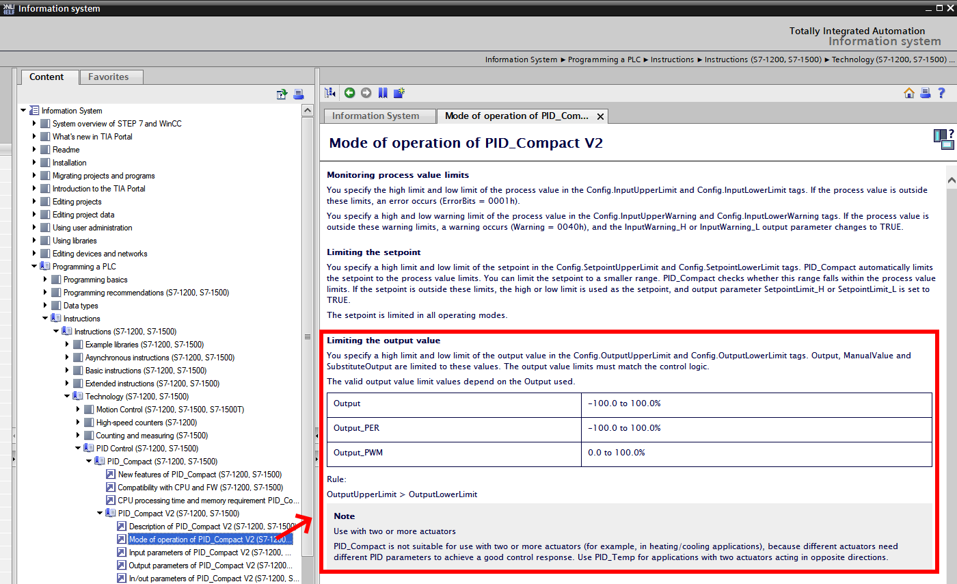
Task: Collapse the PID Control tree node
Action: coord(79,449)
